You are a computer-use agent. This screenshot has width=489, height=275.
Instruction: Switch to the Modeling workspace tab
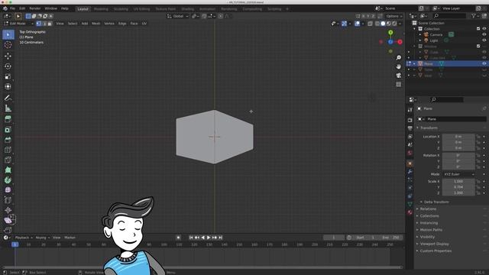pyautogui.click(x=101, y=9)
